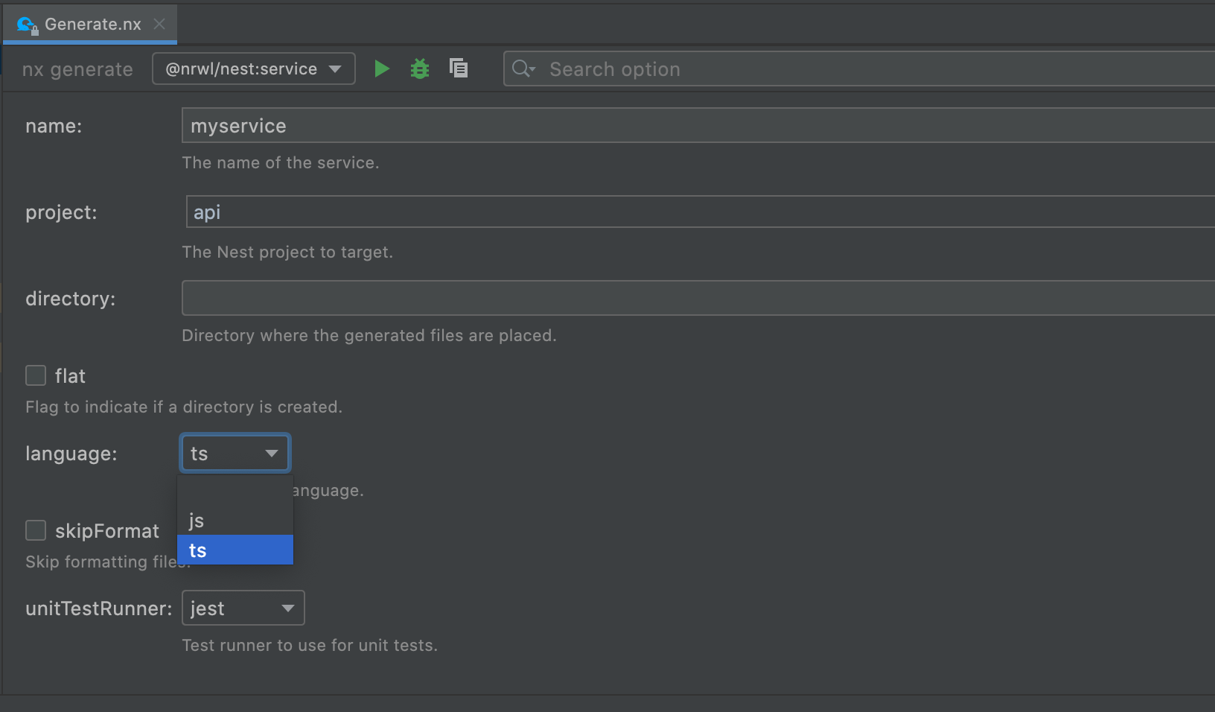Enable the flat checkbox

[35, 375]
